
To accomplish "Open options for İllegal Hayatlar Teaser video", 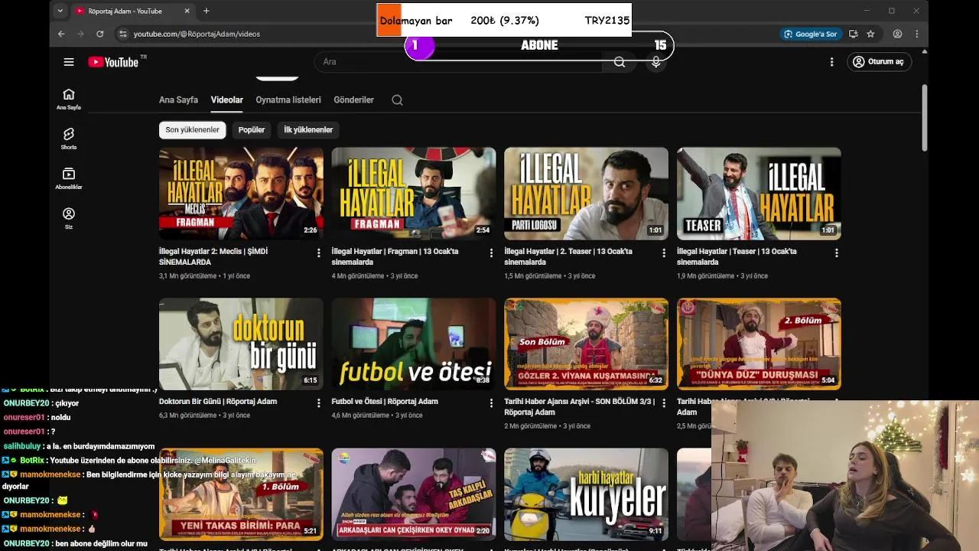I will (x=836, y=253).
